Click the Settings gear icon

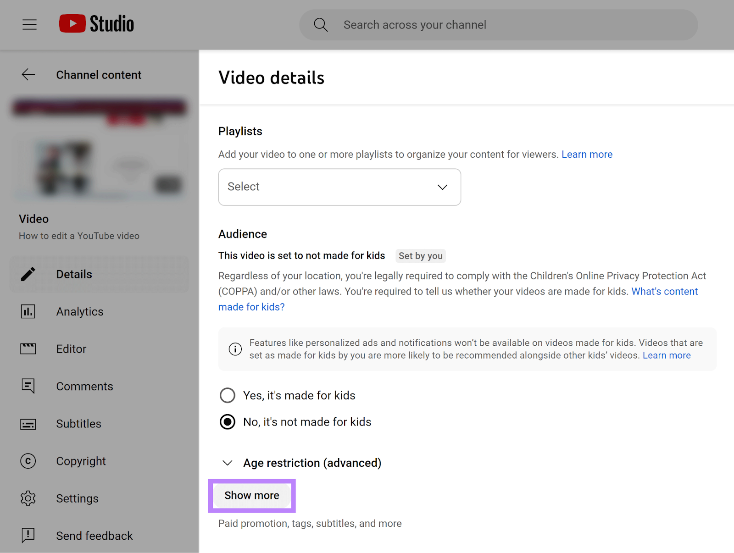28,498
